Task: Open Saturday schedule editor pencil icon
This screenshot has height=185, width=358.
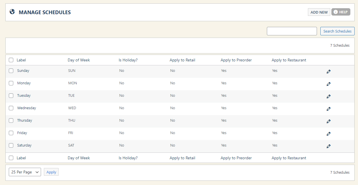Action: [x=328, y=146]
